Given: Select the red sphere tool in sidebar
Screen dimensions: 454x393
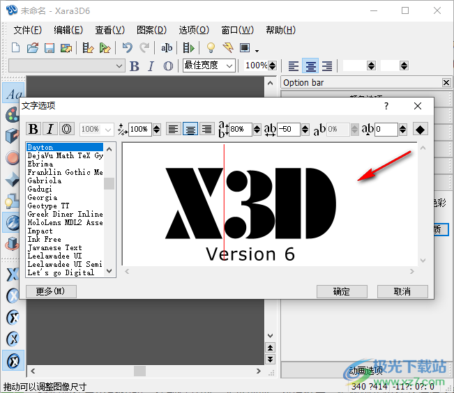Looking at the screenshot, I should [x=12, y=157].
